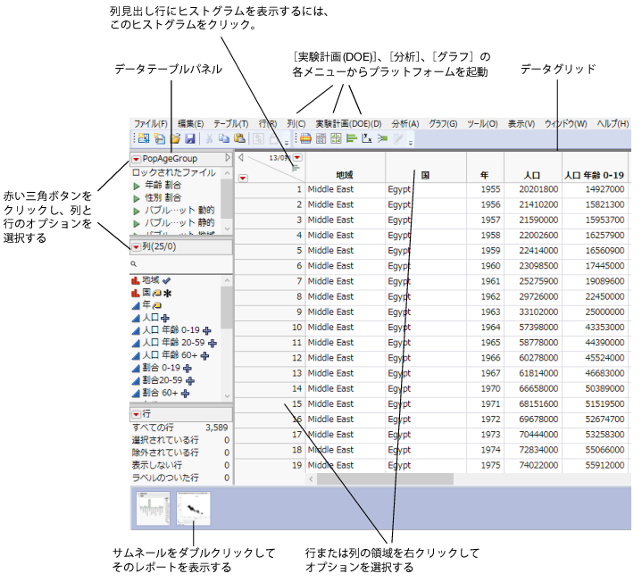The image size is (642, 582).
Task: Collapse side panels with grid-corner left triangle
Action: pyautogui.click(x=241, y=158)
